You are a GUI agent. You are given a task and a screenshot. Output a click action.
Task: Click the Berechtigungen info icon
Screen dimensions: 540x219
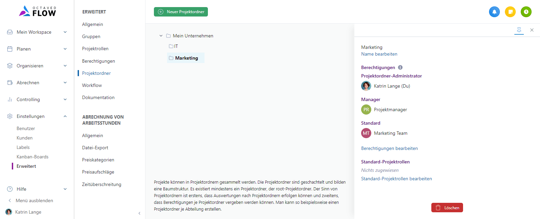[400, 67]
